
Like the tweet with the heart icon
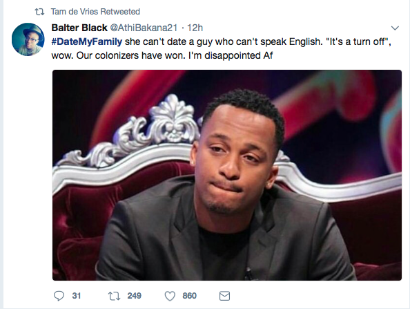pyautogui.click(x=170, y=296)
